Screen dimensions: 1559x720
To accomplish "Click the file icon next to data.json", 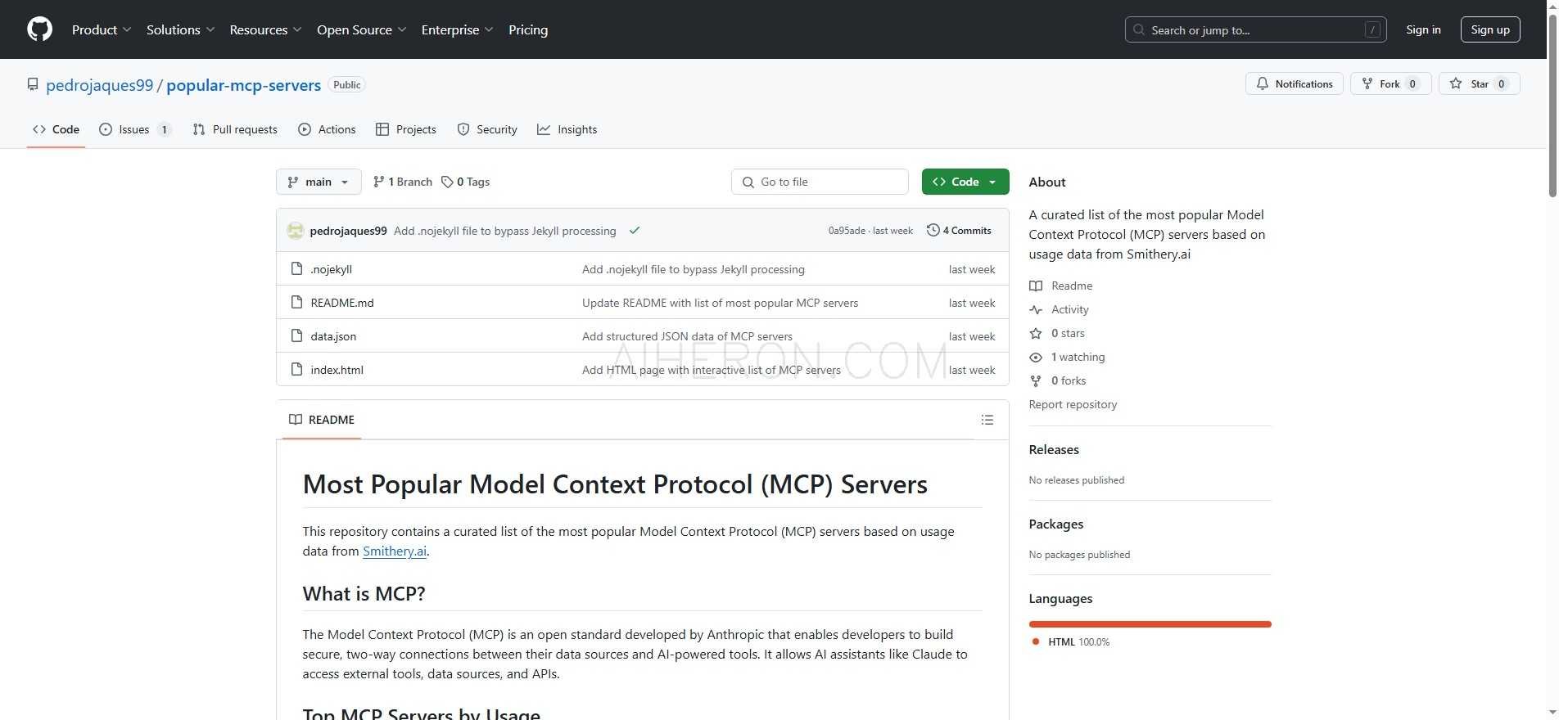I will click(297, 335).
